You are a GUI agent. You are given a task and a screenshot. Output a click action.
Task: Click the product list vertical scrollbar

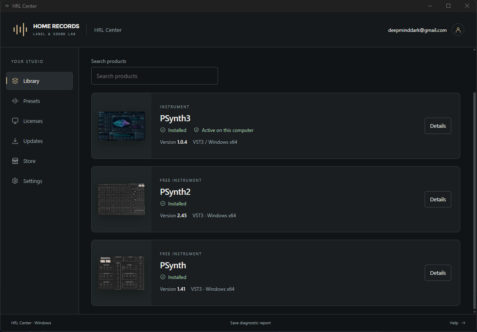click(474, 201)
